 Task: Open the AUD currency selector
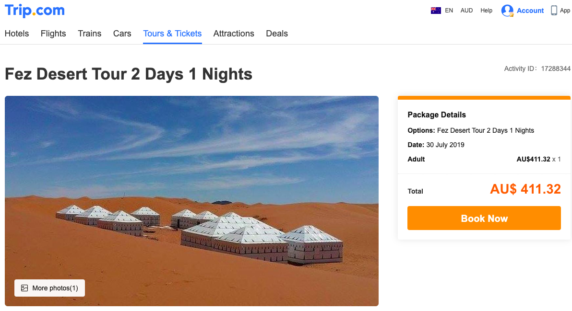[x=466, y=10]
